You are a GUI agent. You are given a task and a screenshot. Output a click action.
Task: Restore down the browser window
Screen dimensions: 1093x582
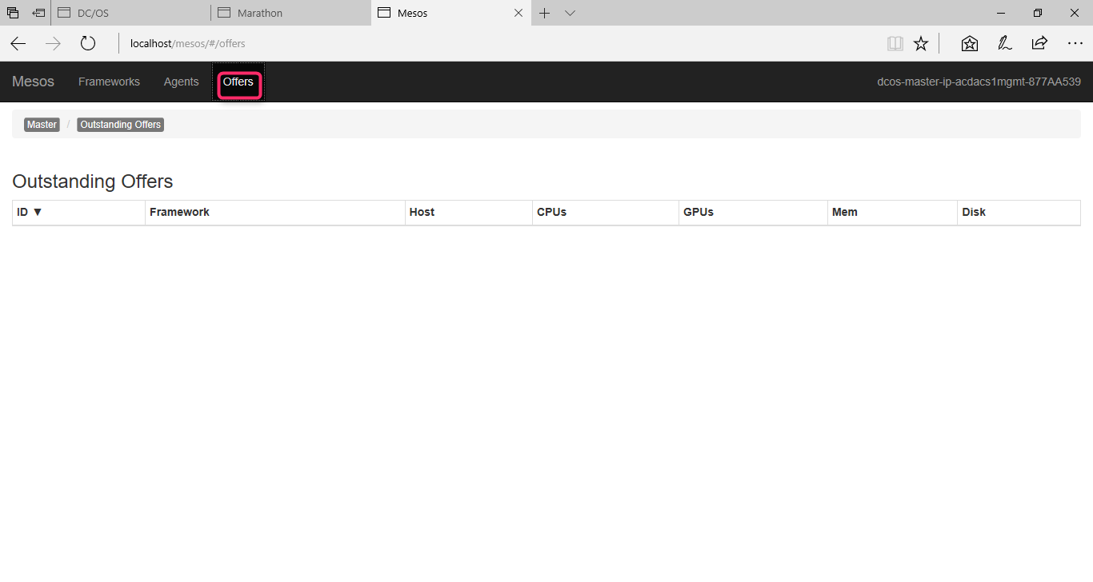tap(1037, 13)
